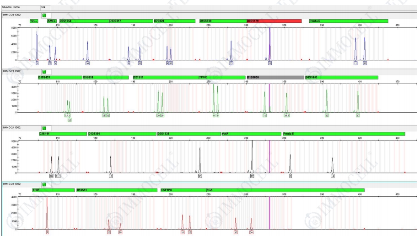
Task: Click the green SQ flag in fourth panel
Action: (x=44, y=185)
